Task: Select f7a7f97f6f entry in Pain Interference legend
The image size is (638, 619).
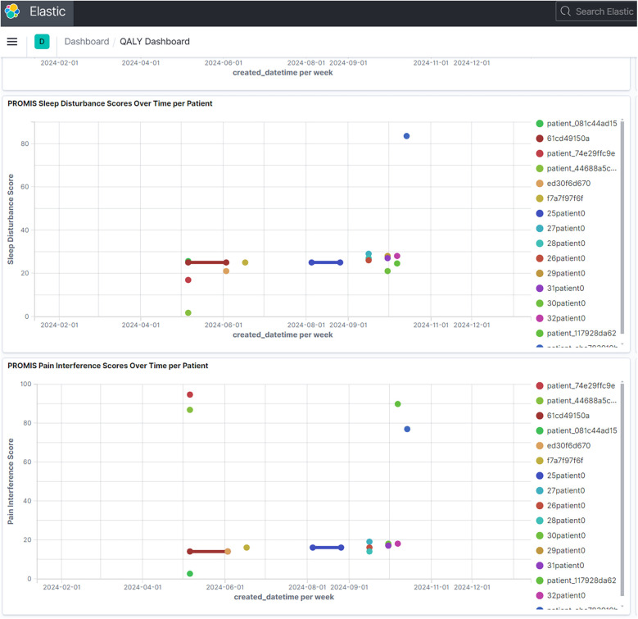Action: click(x=565, y=461)
